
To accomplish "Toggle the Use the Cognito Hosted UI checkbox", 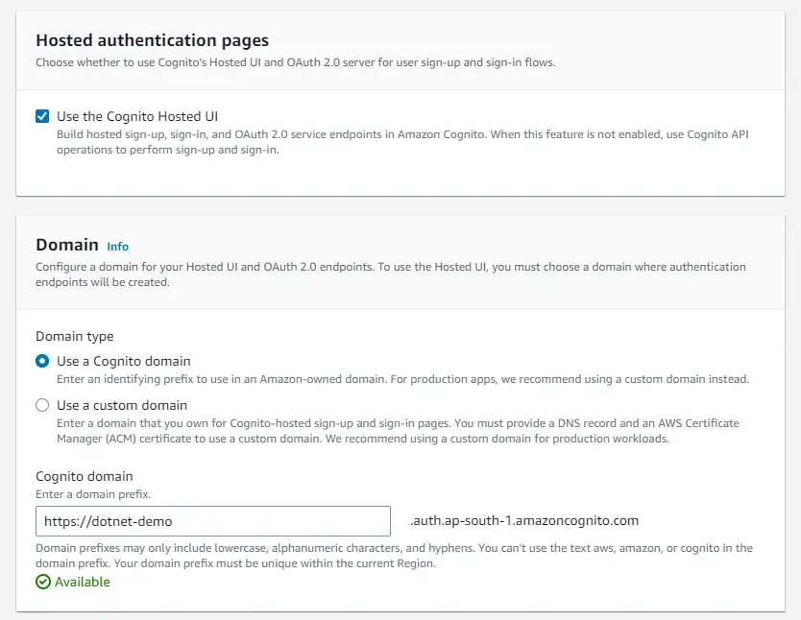I will pos(41,115).
